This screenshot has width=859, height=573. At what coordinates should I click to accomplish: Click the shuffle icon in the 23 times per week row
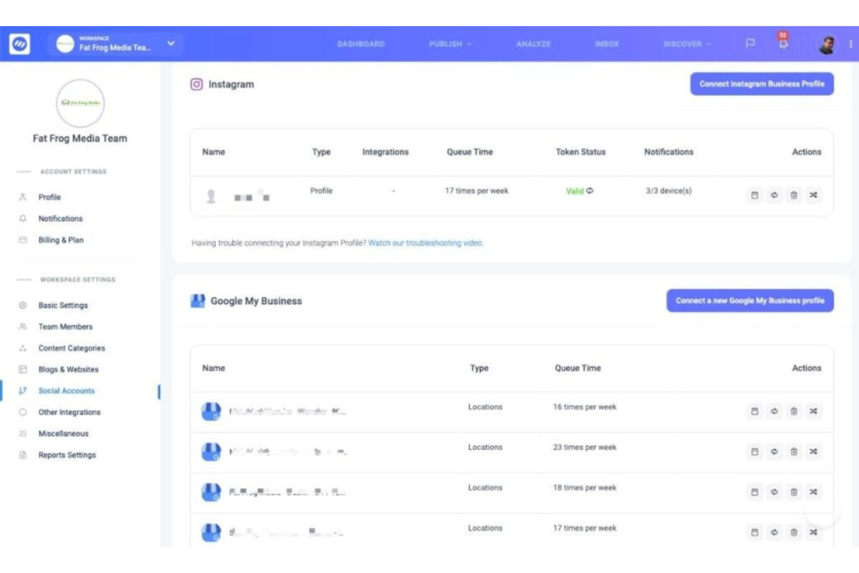tap(814, 452)
